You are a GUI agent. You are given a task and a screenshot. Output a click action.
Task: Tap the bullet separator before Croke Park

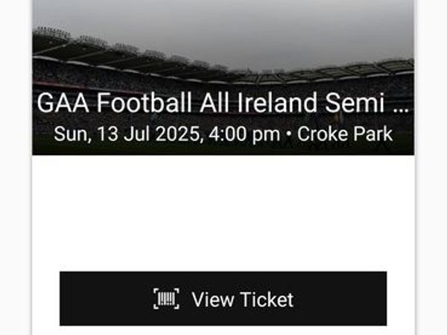(288, 134)
